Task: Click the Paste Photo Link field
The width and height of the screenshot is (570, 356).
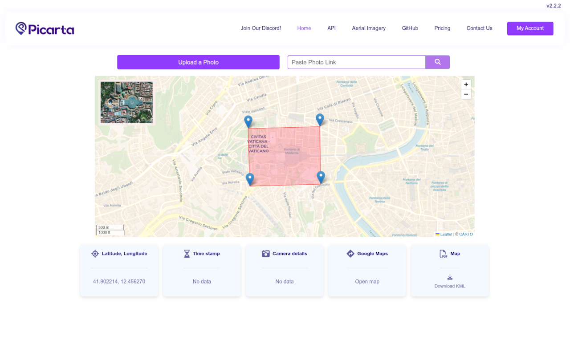Action: tap(356, 62)
